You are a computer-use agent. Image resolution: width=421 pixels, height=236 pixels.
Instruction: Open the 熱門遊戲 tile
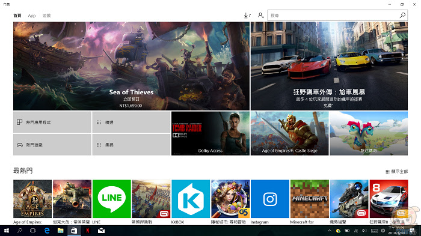(52, 145)
